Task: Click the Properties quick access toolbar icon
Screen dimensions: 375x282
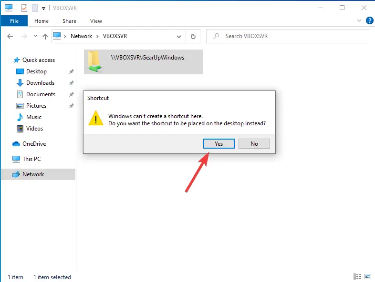Action: tap(24, 8)
